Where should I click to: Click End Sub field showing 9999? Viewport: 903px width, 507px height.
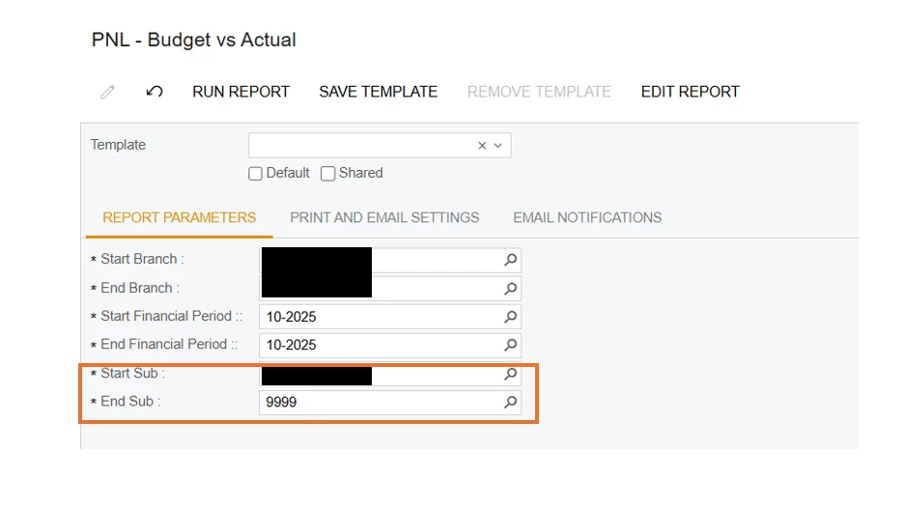point(390,402)
